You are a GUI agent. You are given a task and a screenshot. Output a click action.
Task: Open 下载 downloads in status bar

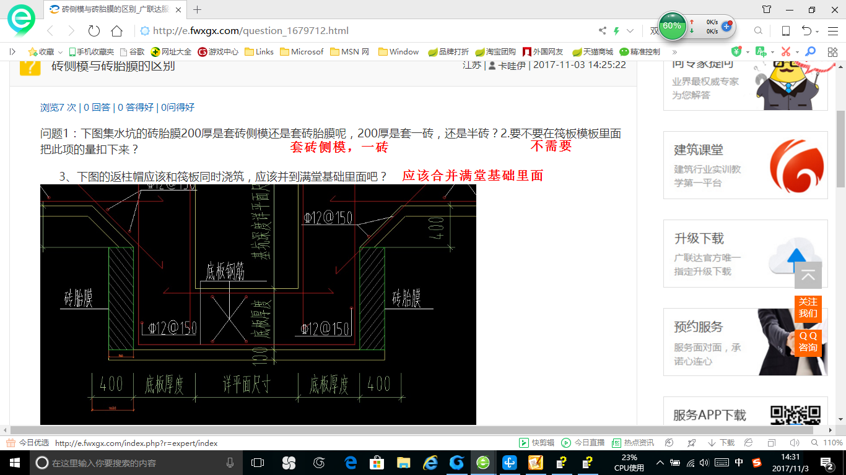[x=722, y=443]
